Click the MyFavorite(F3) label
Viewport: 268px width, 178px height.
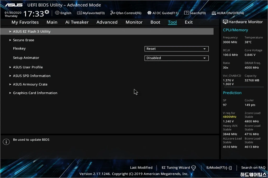[94, 13]
